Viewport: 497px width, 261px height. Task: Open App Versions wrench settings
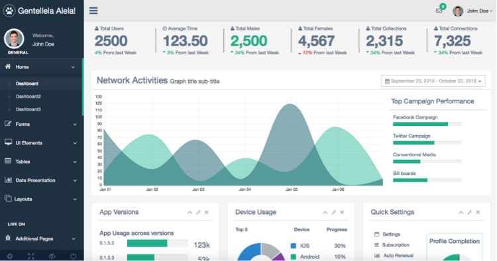198,212
